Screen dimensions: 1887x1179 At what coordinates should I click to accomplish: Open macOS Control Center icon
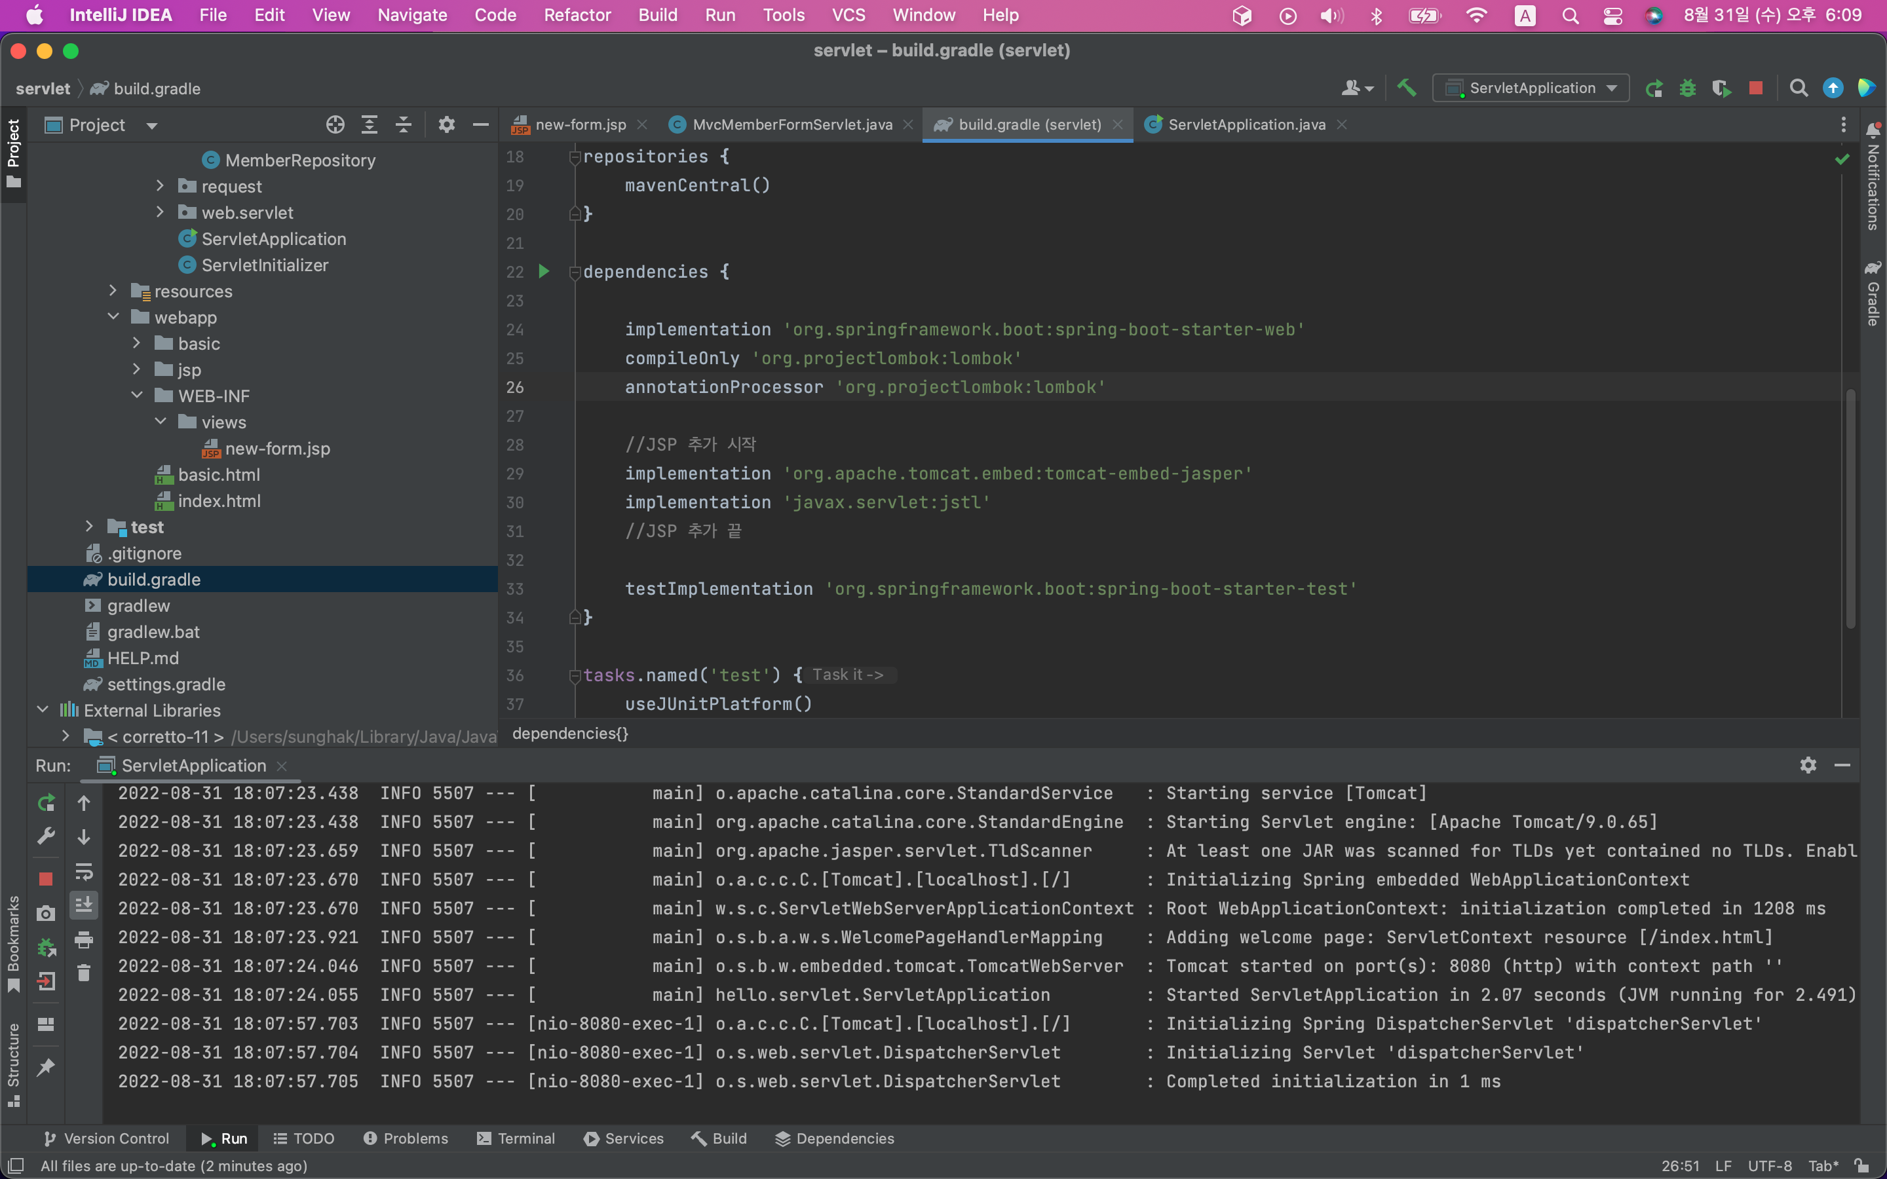(x=1612, y=15)
